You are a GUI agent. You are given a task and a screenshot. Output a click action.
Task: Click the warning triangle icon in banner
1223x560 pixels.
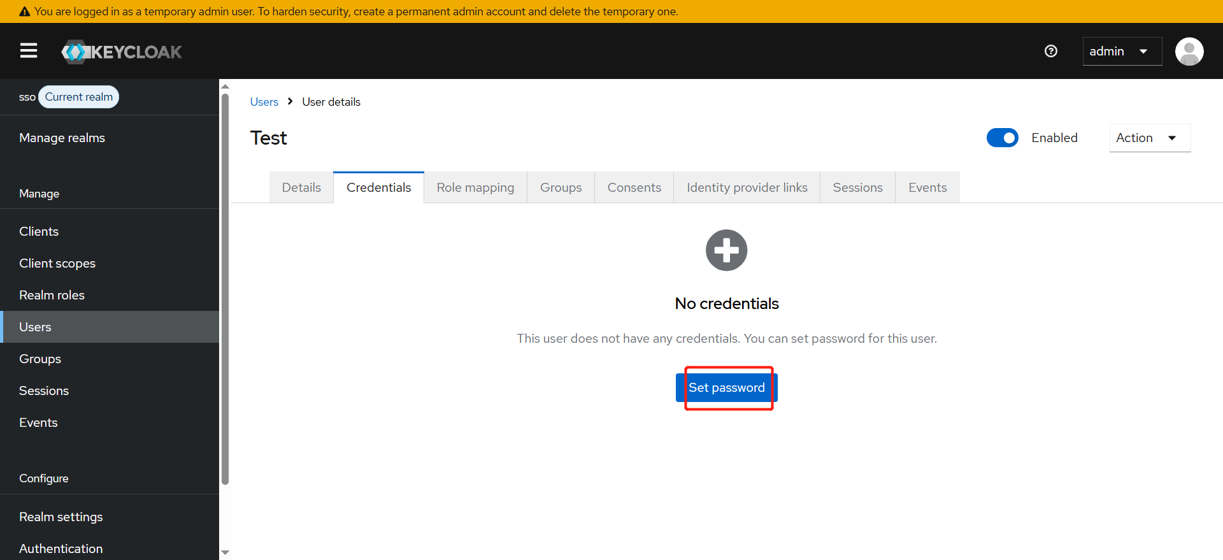coord(25,11)
